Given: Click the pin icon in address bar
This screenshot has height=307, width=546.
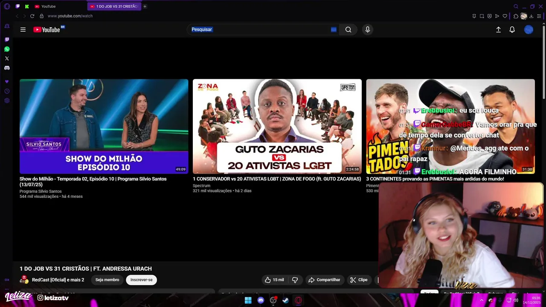Looking at the screenshot, I should pos(474,16).
